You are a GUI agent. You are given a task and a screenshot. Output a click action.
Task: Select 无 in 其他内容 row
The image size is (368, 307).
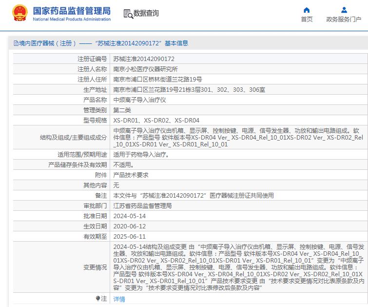point(116,185)
